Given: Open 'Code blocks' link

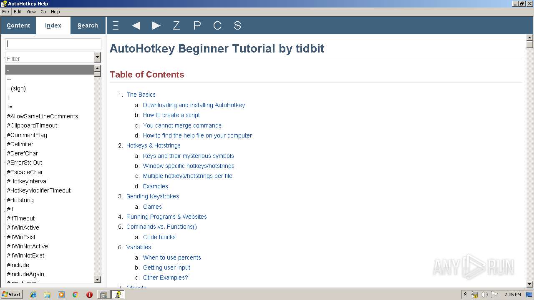Looking at the screenshot, I should [x=159, y=237].
